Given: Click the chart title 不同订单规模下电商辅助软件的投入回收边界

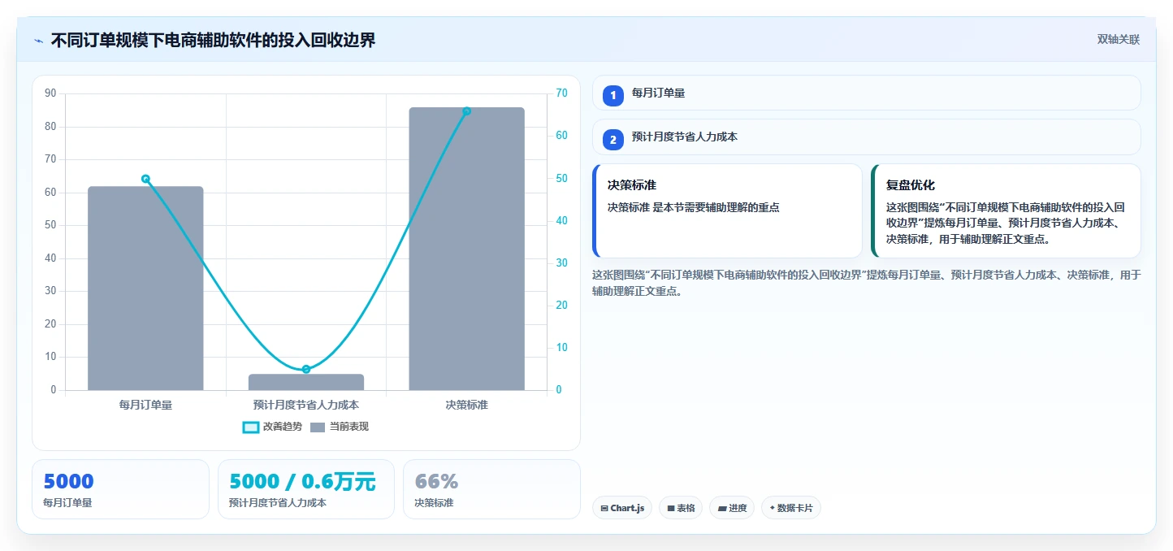Looking at the screenshot, I should [214, 41].
